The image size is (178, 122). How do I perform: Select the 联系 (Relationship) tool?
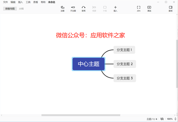(x=84, y=8)
